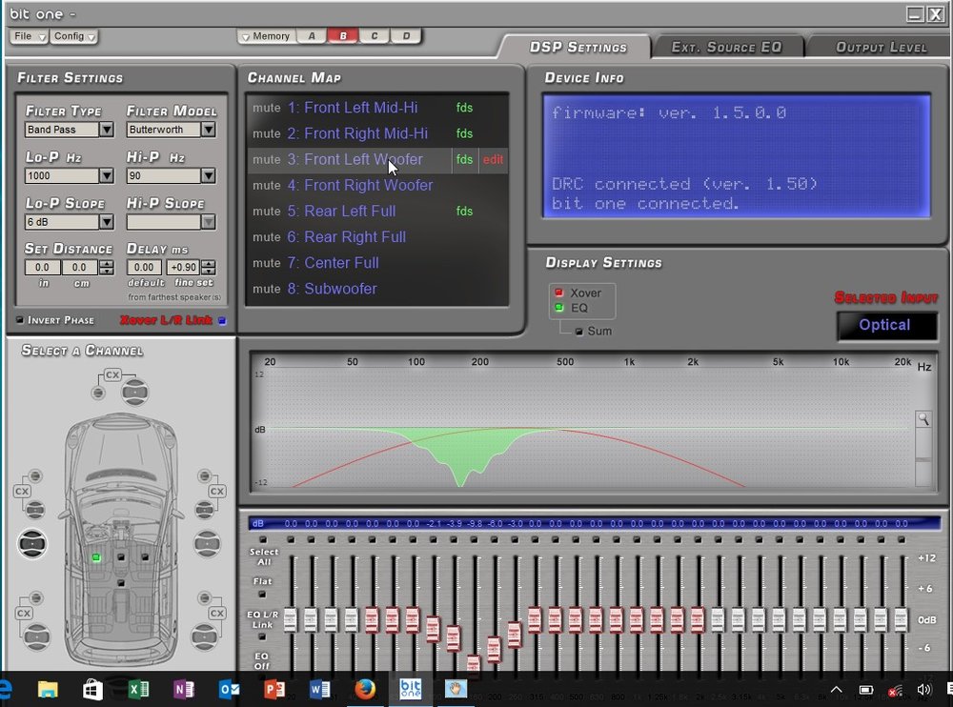Open Excel from the taskbar
The image size is (953, 707).
[x=138, y=689]
